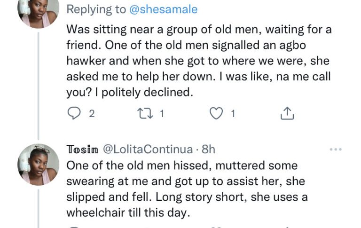
Task: Like the first tweet with the heart icon
Action: pos(216,113)
